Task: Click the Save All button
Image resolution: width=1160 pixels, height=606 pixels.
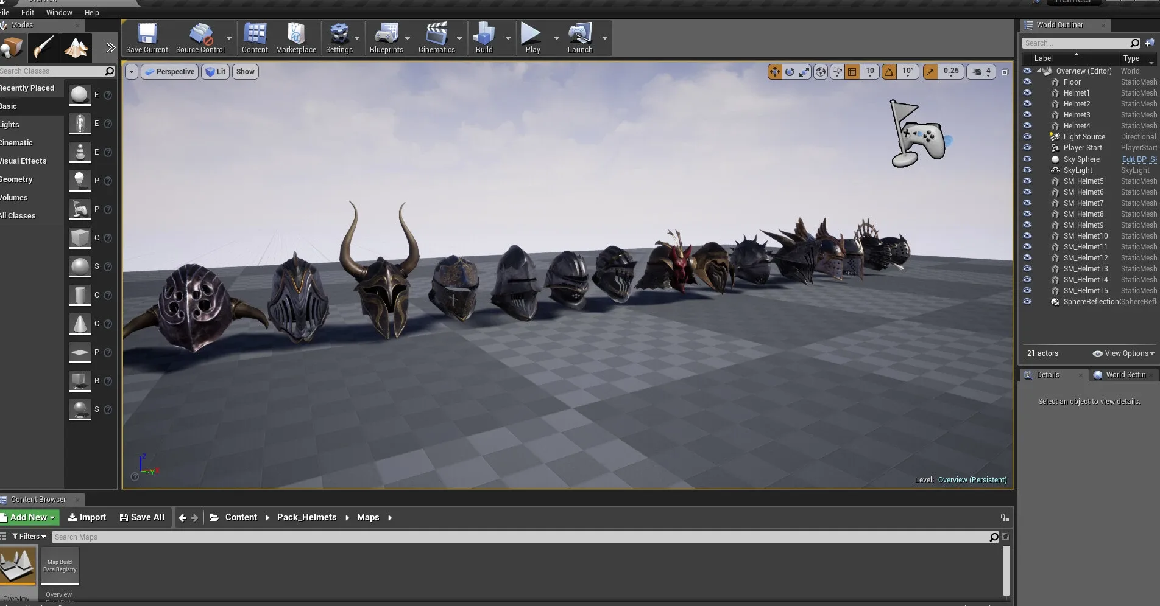Action: [x=142, y=517]
